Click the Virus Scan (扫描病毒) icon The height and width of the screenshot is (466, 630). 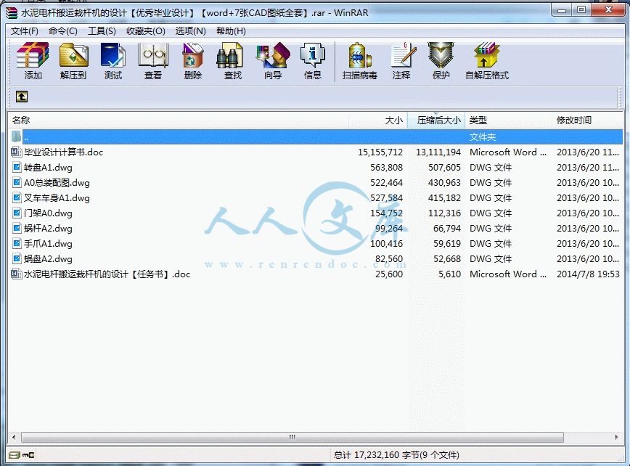[x=359, y=55]
